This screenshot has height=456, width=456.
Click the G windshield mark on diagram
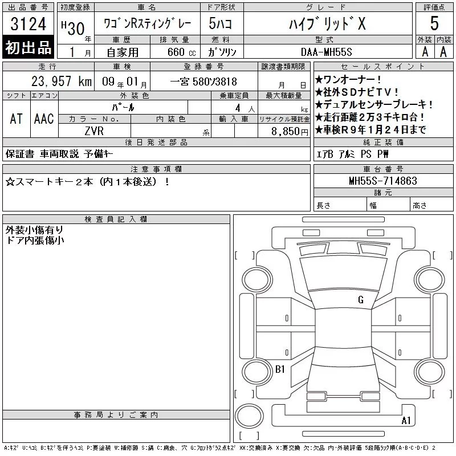coord(361,300)
